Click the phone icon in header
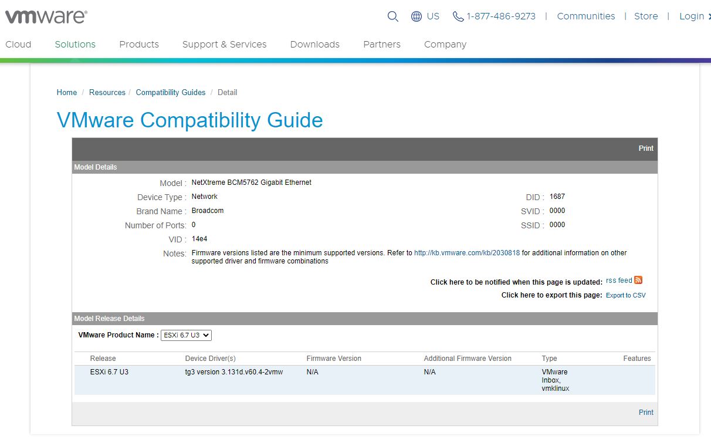The width and height of the screenshot is (711, 446). pyautogui.click(x=458, y=16)
